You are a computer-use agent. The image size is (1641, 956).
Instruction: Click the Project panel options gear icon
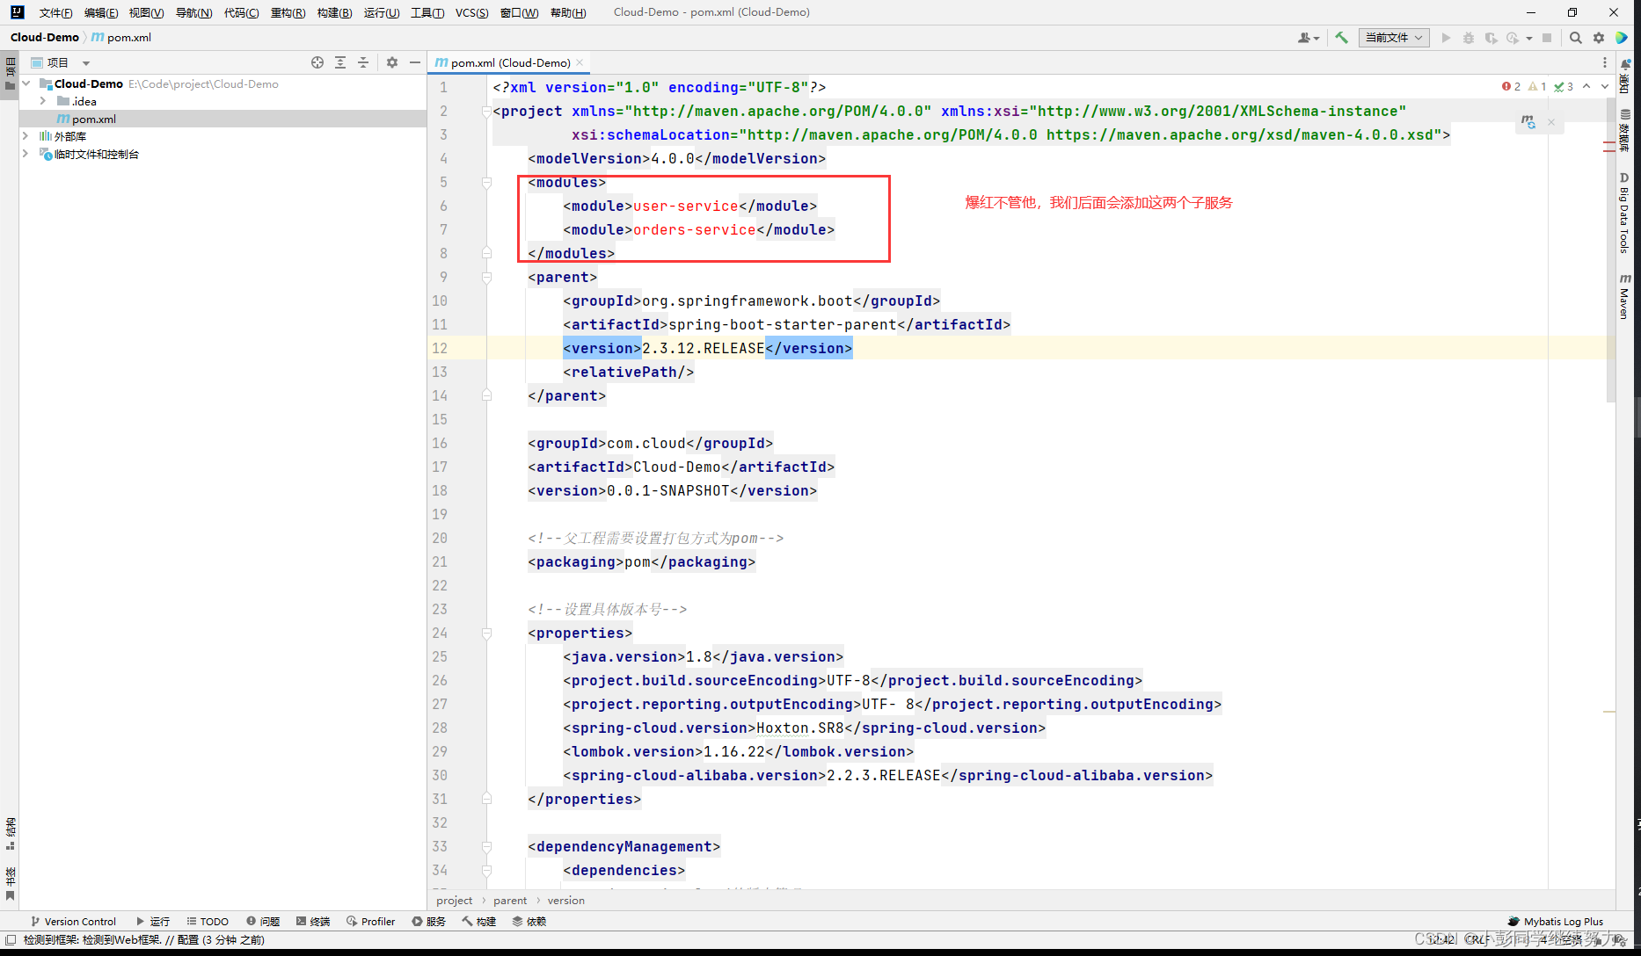coord(392,62)
